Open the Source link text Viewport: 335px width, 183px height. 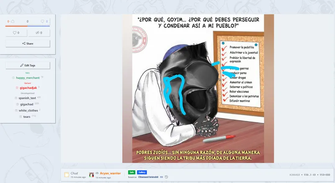[x=148, y=177]
